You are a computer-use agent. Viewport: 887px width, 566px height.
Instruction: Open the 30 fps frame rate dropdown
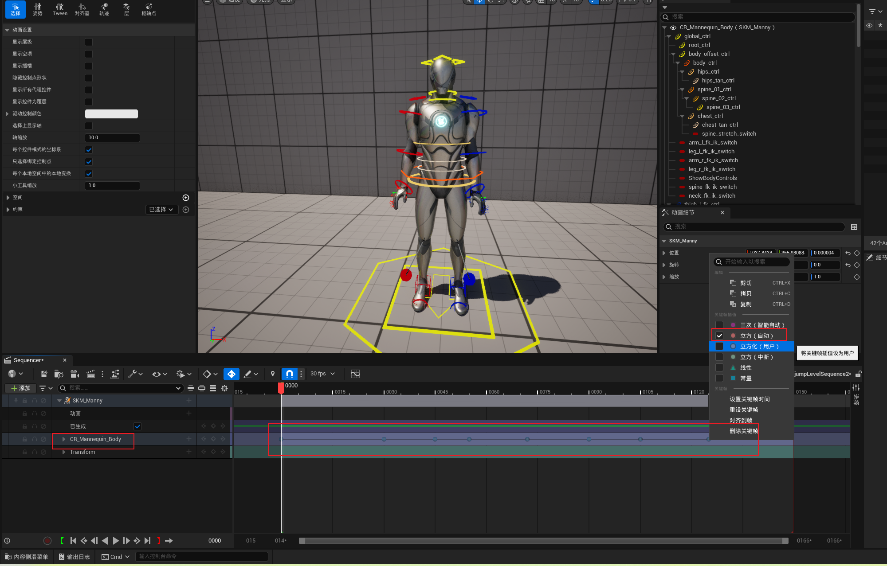pyautogui.click(x=322, y=374)
